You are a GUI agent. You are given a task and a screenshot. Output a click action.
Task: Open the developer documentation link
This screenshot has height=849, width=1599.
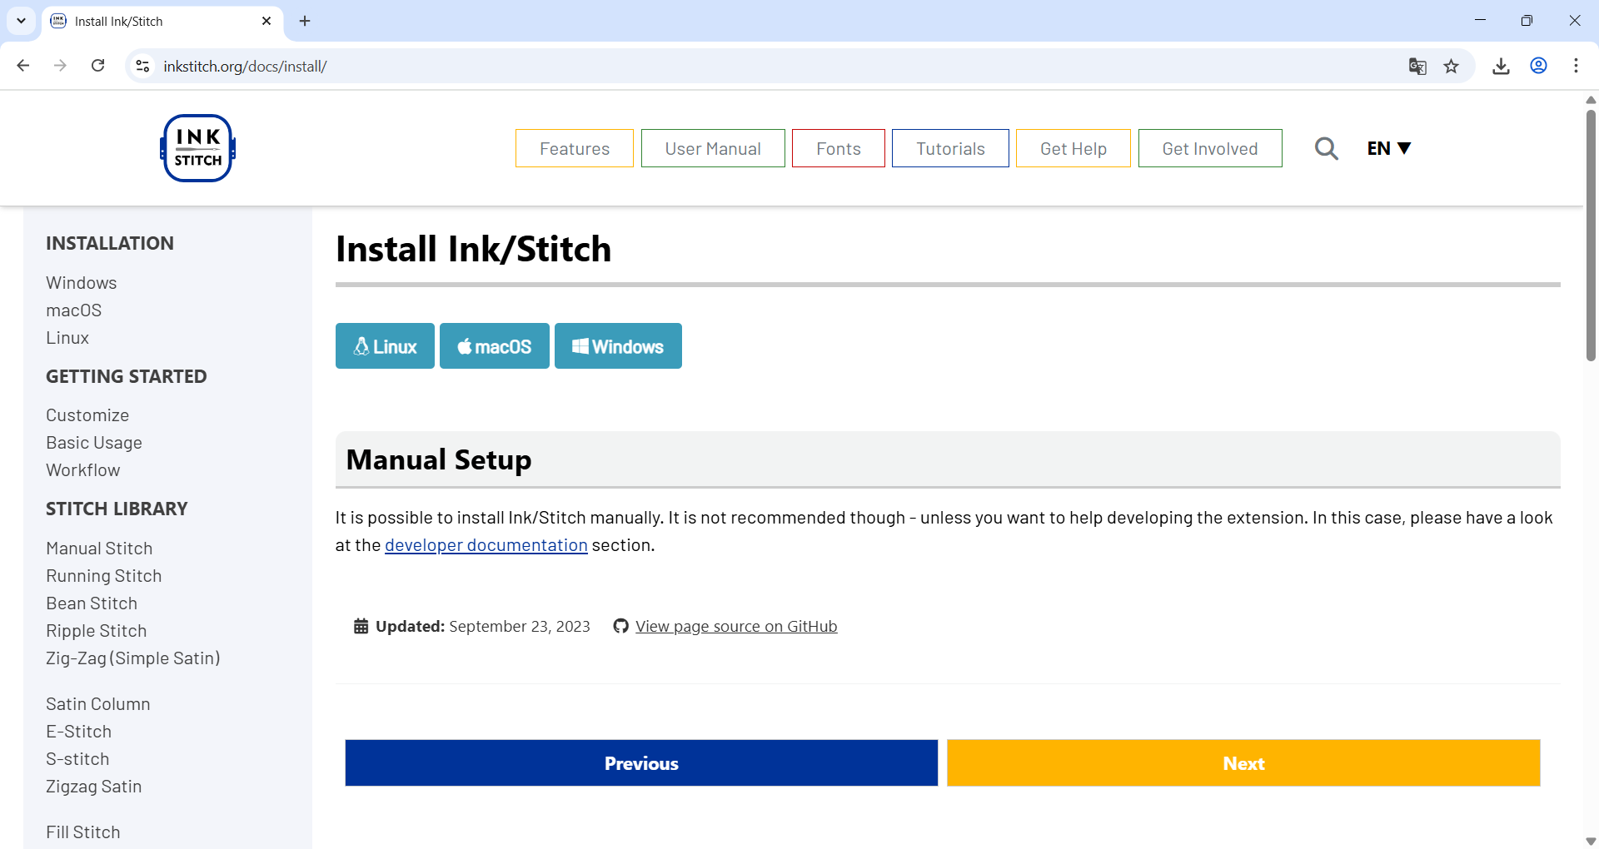click(x=486, y=545)
